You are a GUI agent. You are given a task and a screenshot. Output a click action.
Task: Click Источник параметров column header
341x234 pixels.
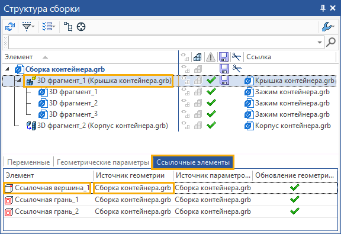coord(213,175)
